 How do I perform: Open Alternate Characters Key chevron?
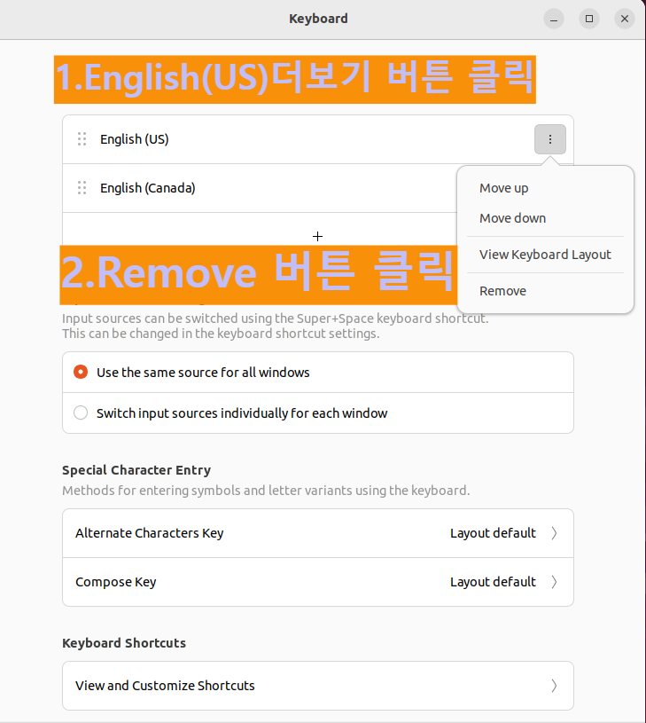(x=555, y=533)
